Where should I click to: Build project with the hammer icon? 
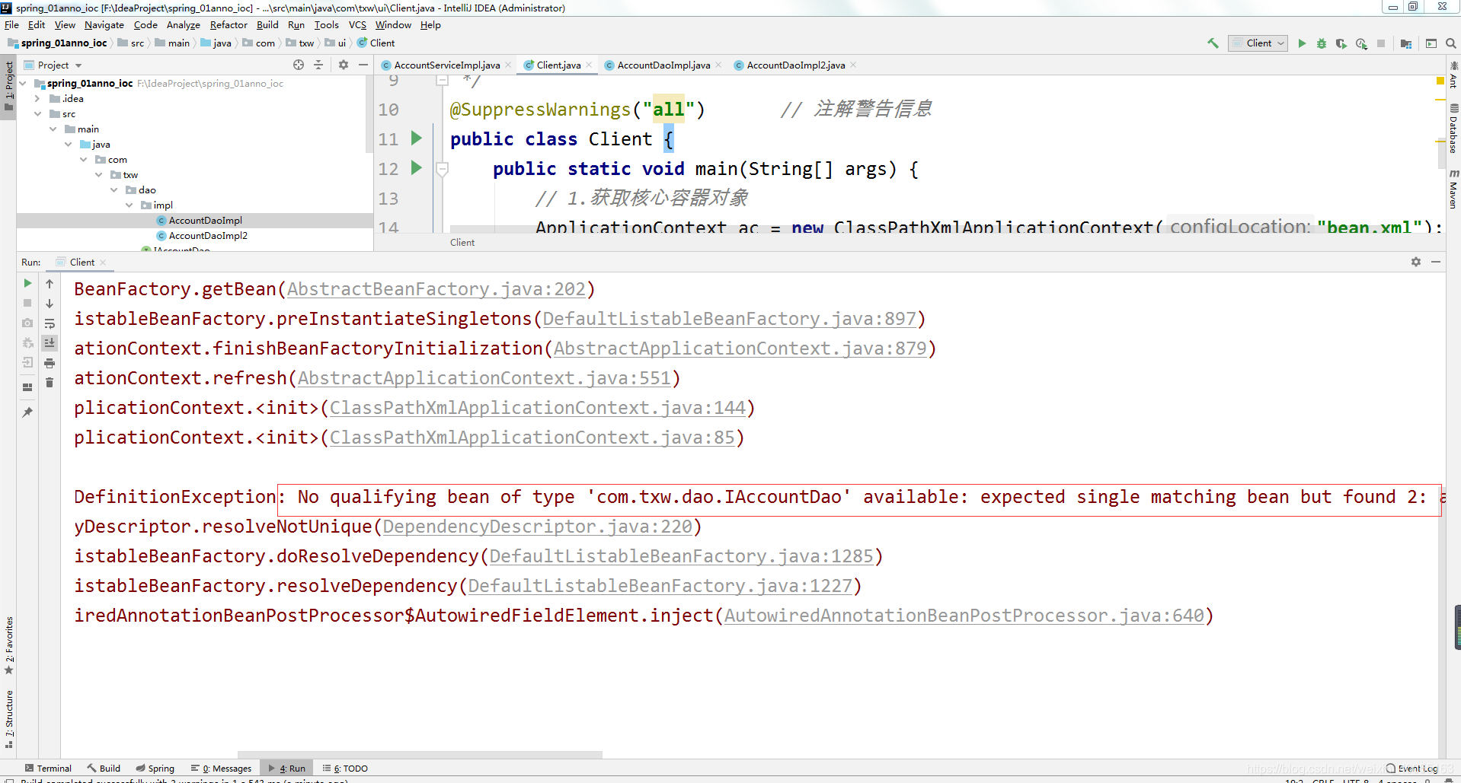tap(1213, 43)
